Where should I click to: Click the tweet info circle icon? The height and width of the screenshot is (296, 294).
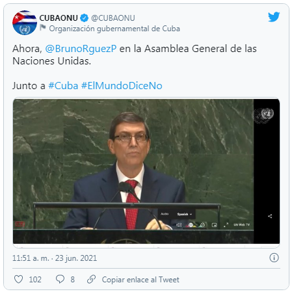click(274, 258)
